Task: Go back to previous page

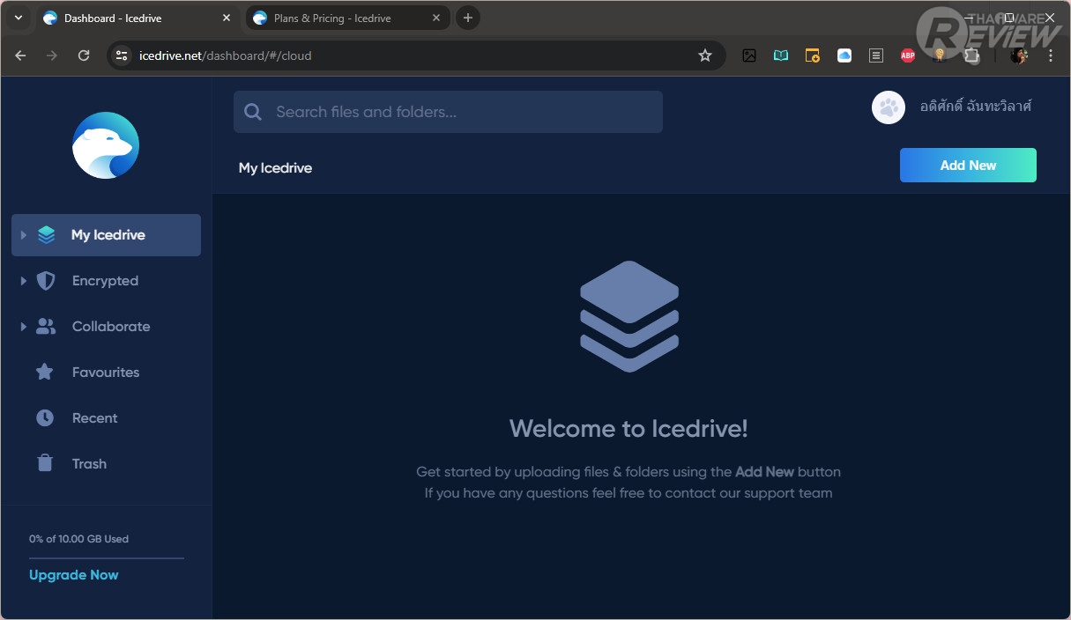Action: pyautogui.click(x=20, y=55)
